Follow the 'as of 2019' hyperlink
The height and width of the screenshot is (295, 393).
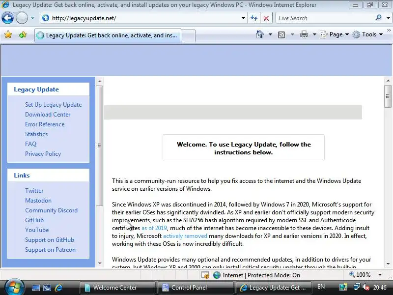pos(154,228)
